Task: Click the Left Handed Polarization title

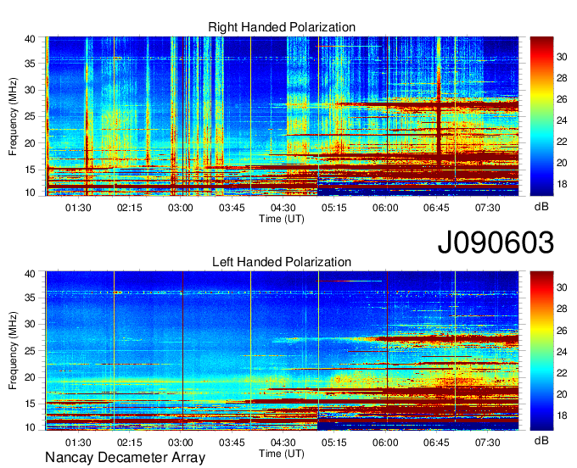Action: pos(282,262)
